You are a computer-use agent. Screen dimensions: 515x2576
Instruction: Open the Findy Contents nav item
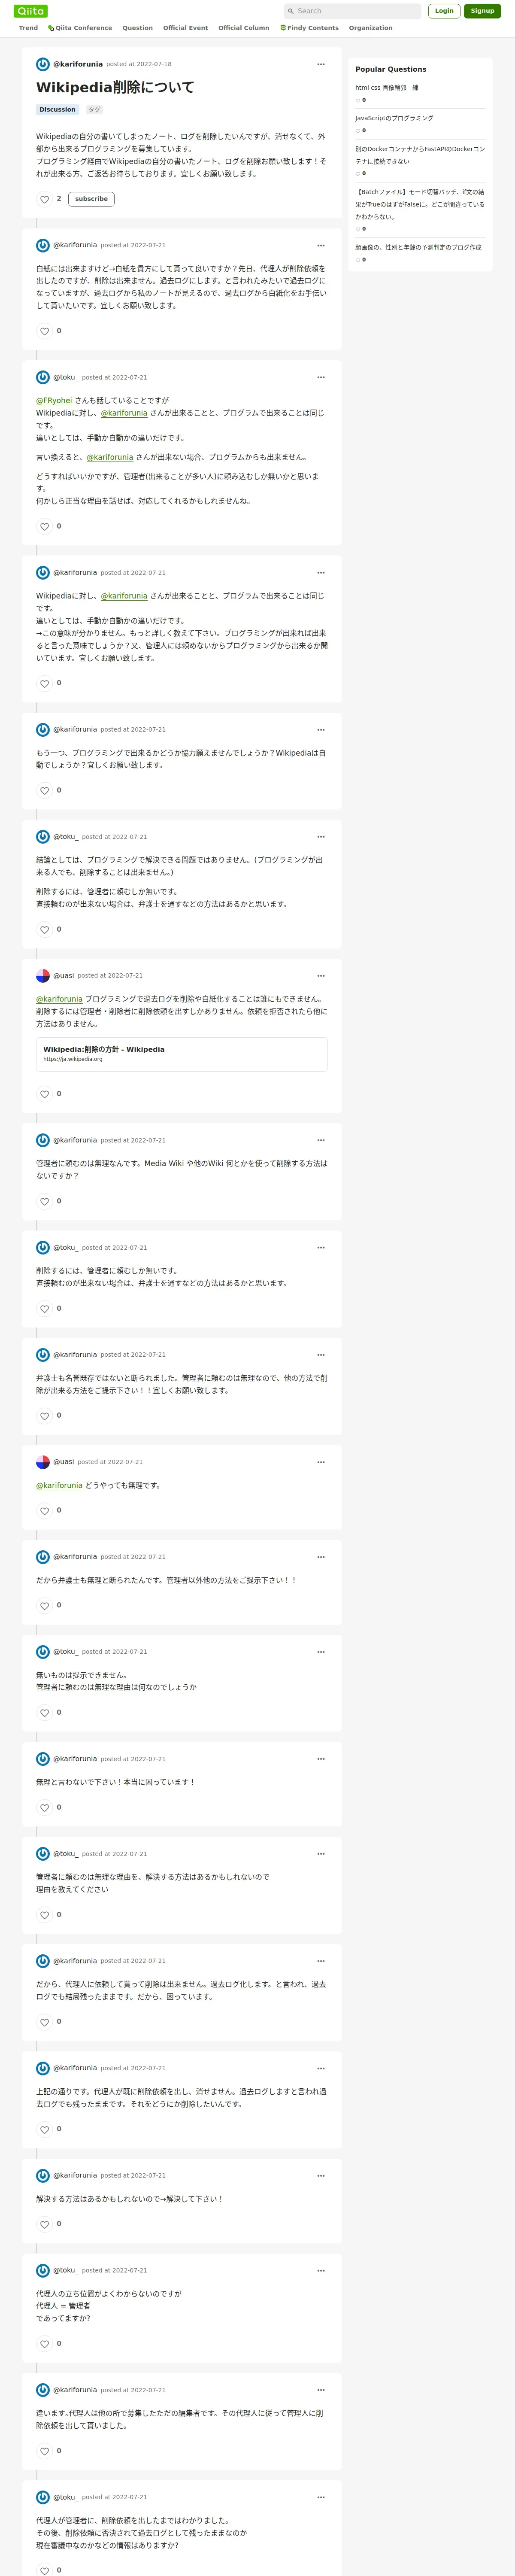coord(309,28)
